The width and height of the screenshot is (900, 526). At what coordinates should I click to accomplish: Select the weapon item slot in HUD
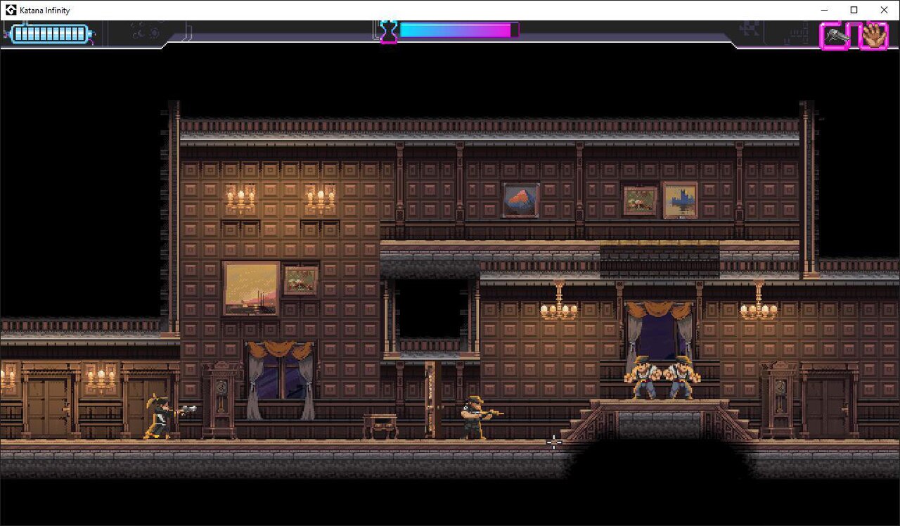coord(836,35)
